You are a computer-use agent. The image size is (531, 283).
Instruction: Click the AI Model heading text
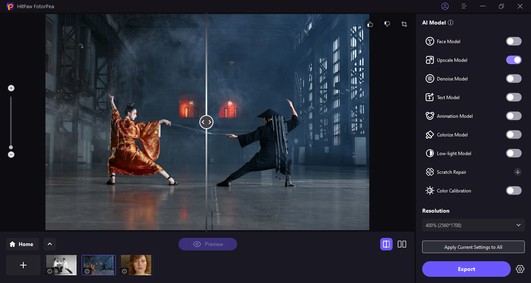[x=434, y=23]
